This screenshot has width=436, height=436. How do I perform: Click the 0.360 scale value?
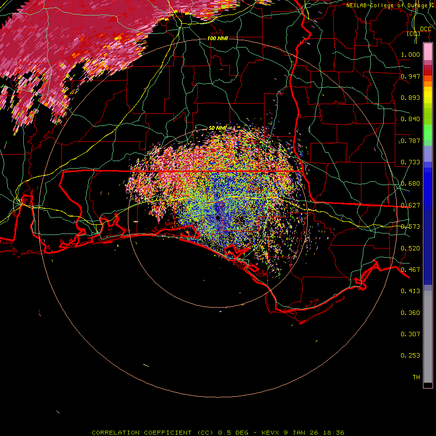pos(410,313)
